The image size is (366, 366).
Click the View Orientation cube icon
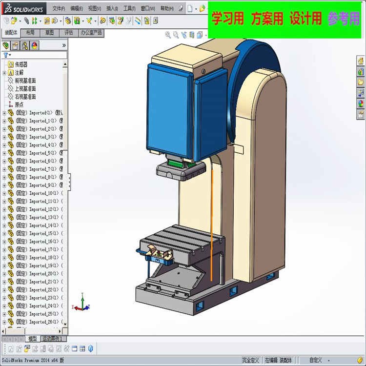pos(200,35)
